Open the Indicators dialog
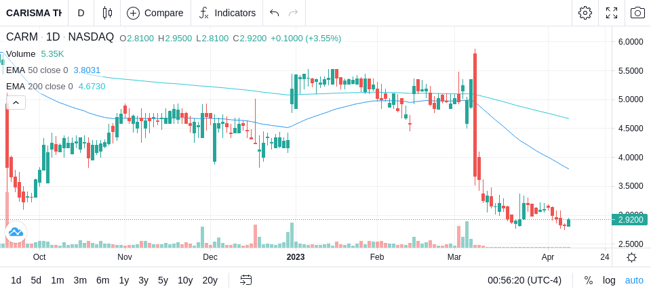 point(227,13)
